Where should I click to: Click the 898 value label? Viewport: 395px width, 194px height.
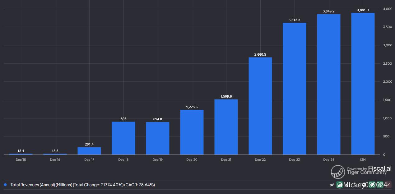click(123, 119)
